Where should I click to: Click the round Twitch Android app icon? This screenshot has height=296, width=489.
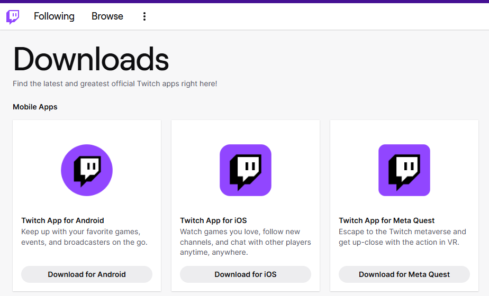(x=87, y=170)
